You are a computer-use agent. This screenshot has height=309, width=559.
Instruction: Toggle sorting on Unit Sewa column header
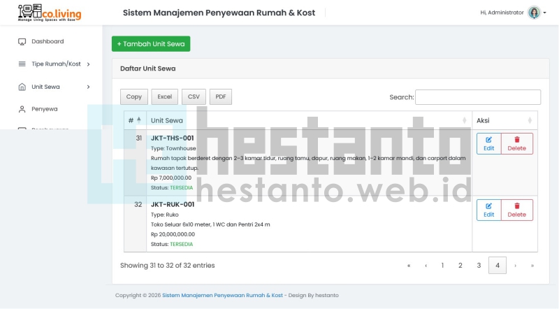[307, 120]
